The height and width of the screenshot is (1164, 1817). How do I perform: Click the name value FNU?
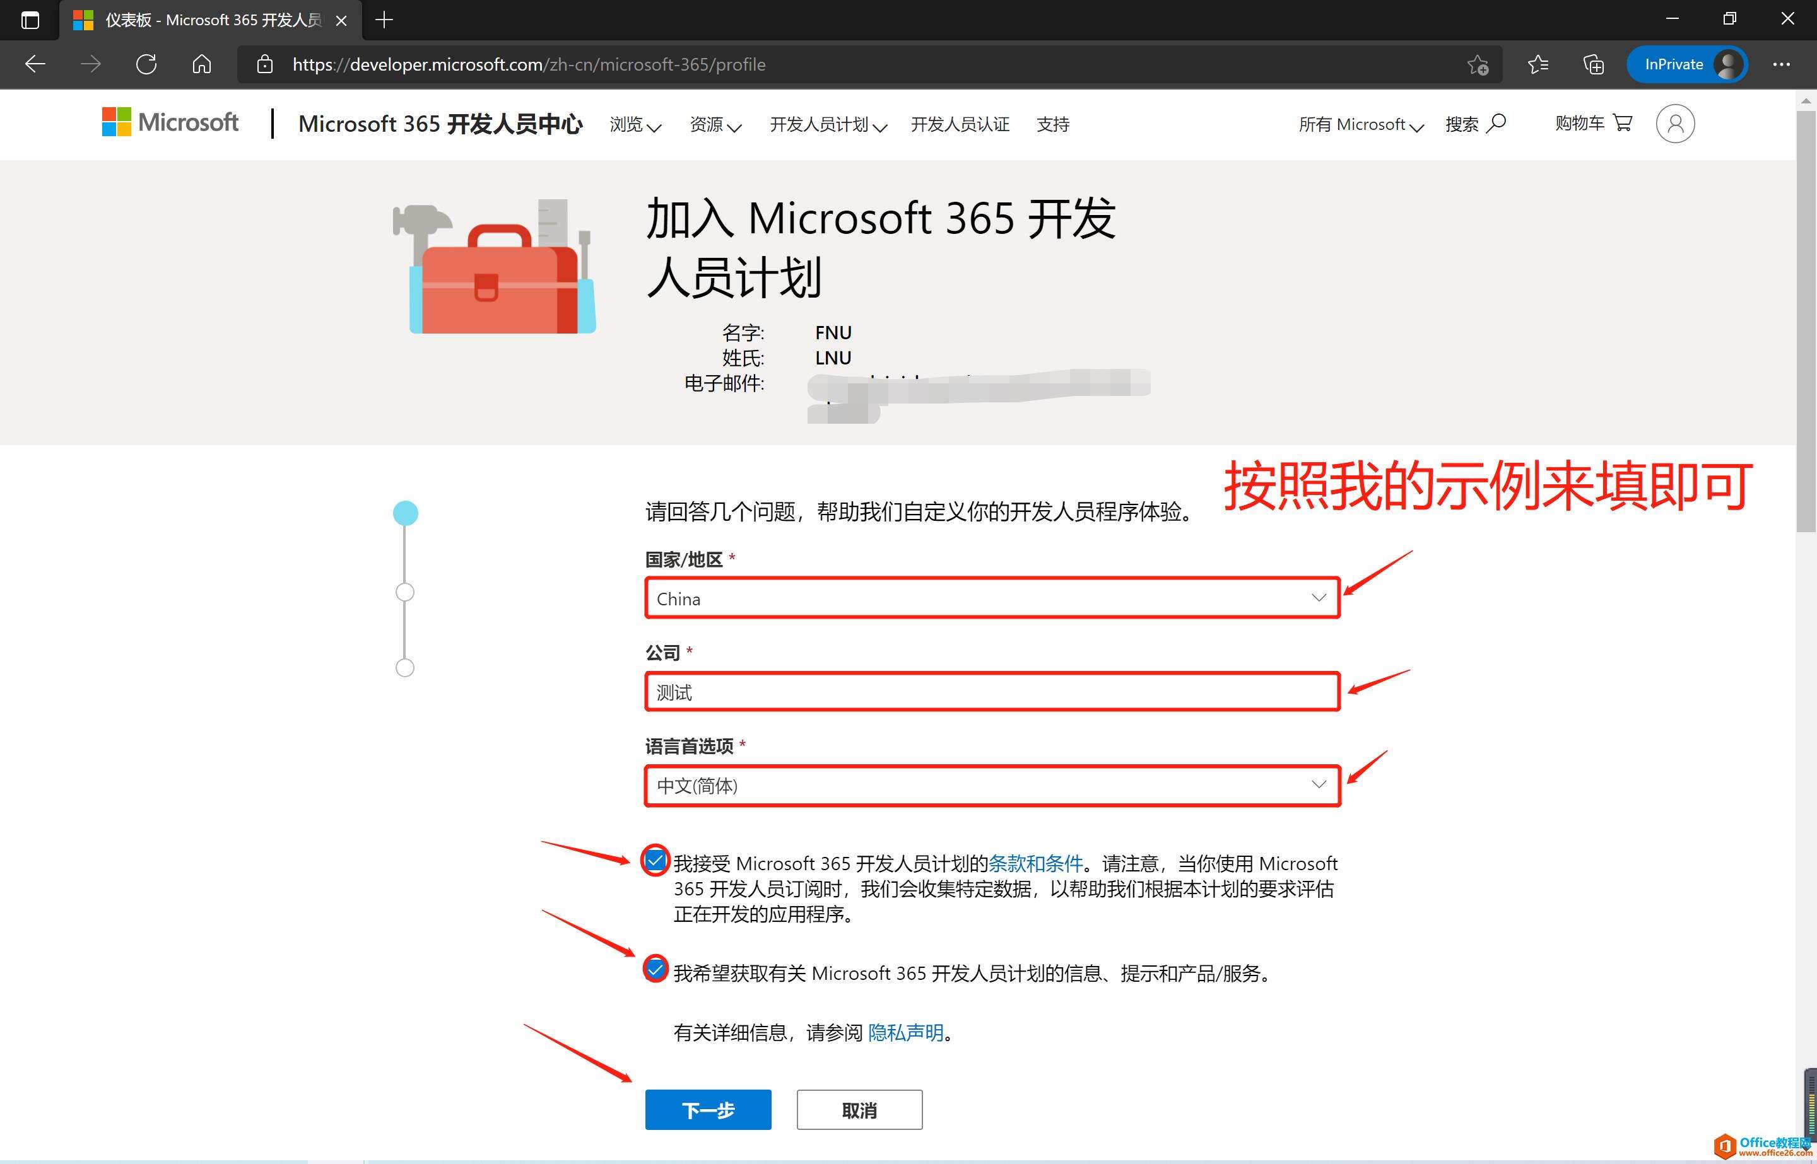pyautogui.click(x=833, y=332)
